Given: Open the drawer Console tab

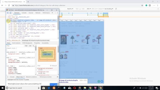Looking at the screenshot, I should point(12,77).
